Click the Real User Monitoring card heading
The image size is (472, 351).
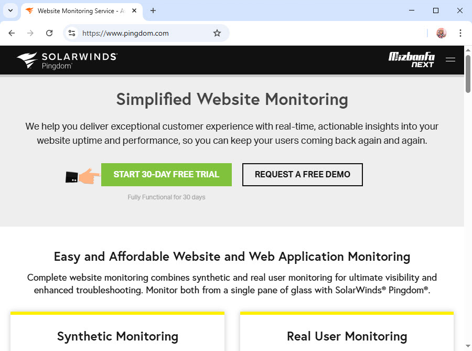pyautogui.click(x=347, y=336)
